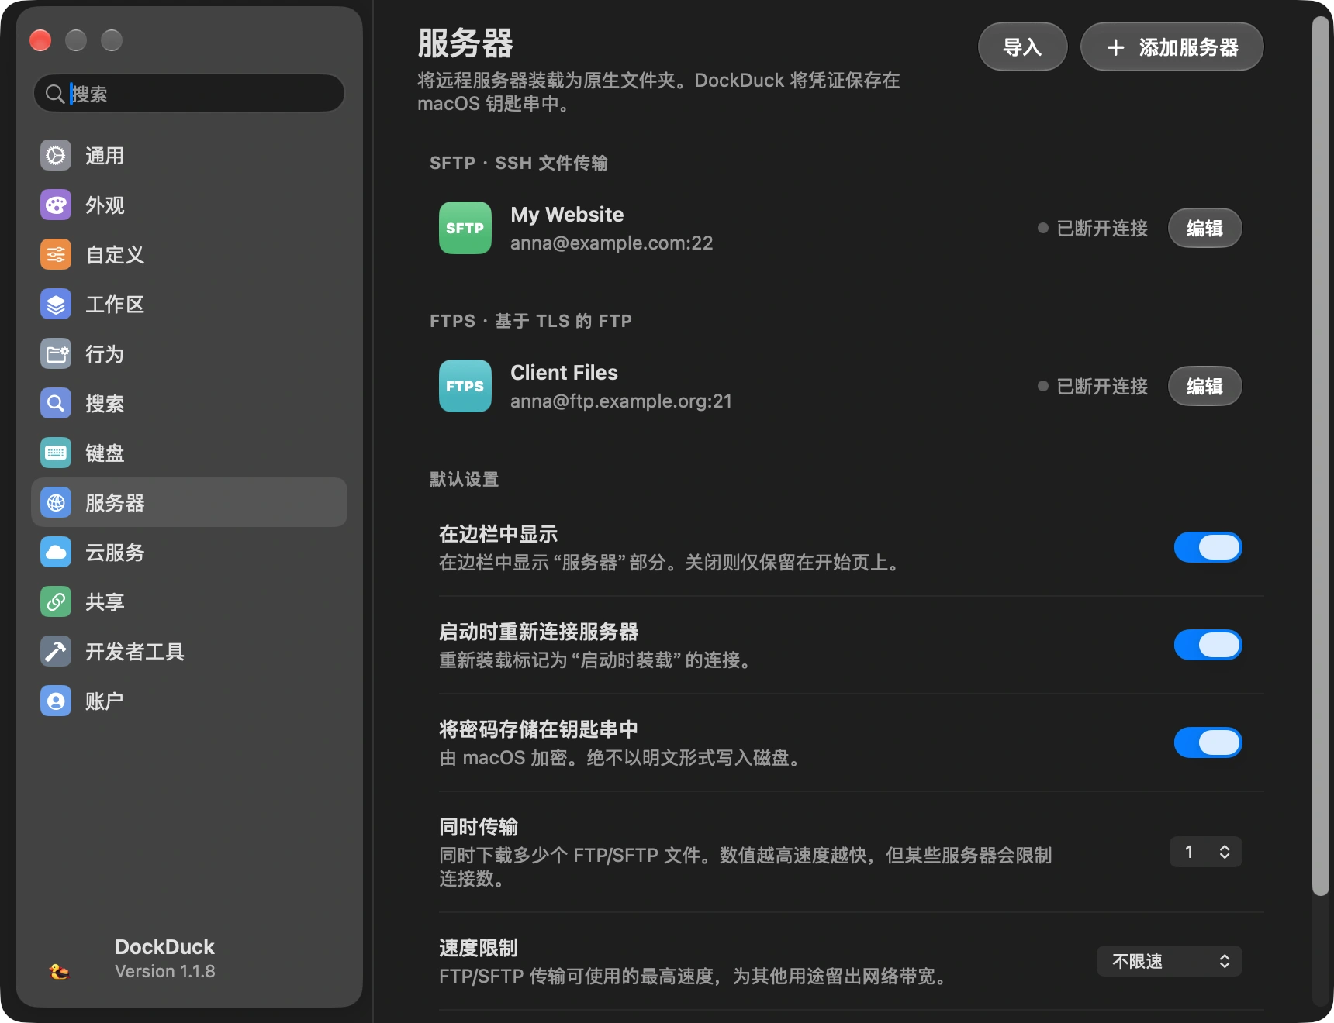Click the 添加服务器 button
The height and width of the screenshot is (1023, 1334).
[1172, 47]
